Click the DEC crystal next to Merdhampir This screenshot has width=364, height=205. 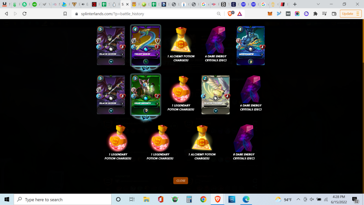point(215,40)
